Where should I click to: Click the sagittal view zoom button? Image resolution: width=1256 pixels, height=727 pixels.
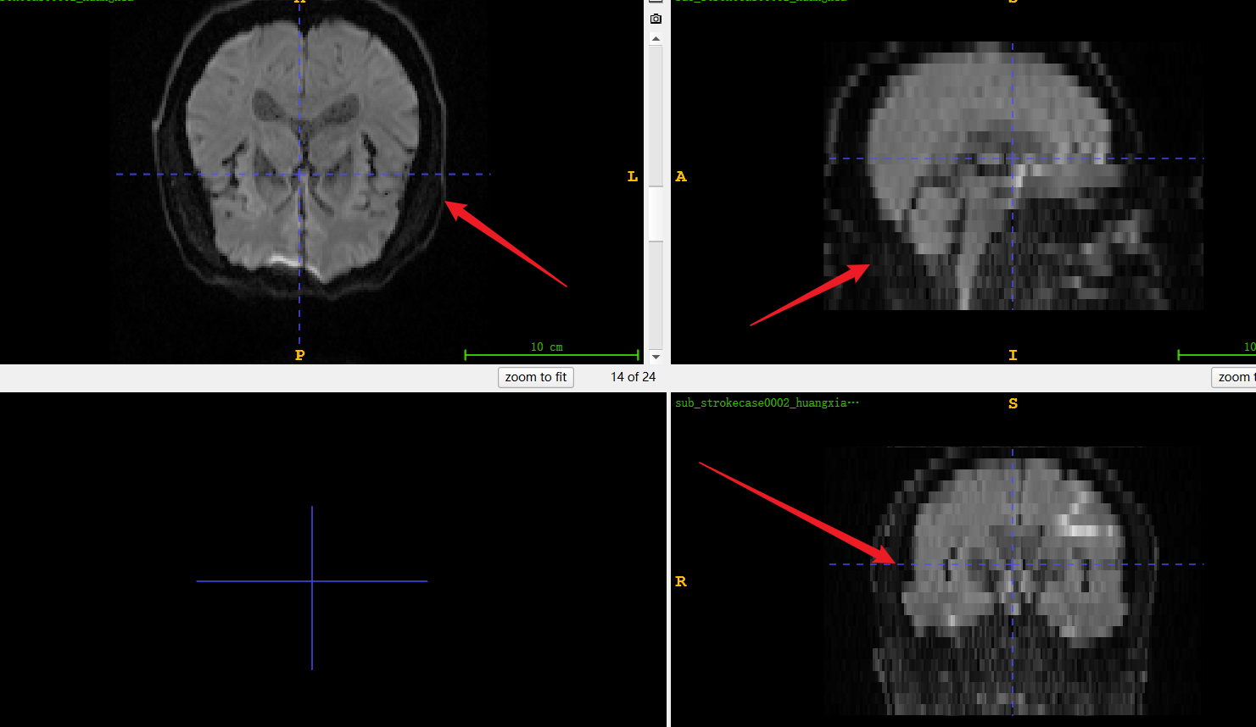pyautogui.click(x=1234, y=377)
